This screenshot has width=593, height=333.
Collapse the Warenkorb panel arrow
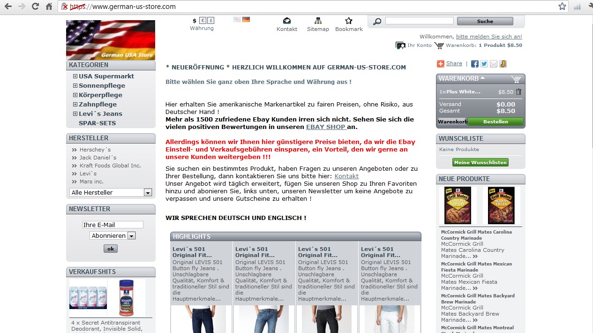(x=482, y=78)
